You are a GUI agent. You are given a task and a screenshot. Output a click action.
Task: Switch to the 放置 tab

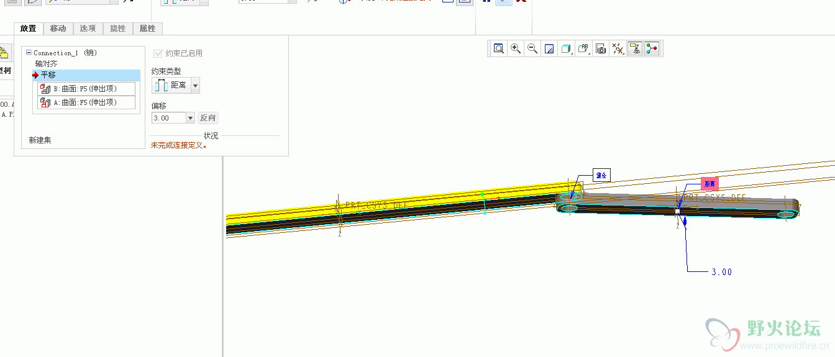click(29, 29)
